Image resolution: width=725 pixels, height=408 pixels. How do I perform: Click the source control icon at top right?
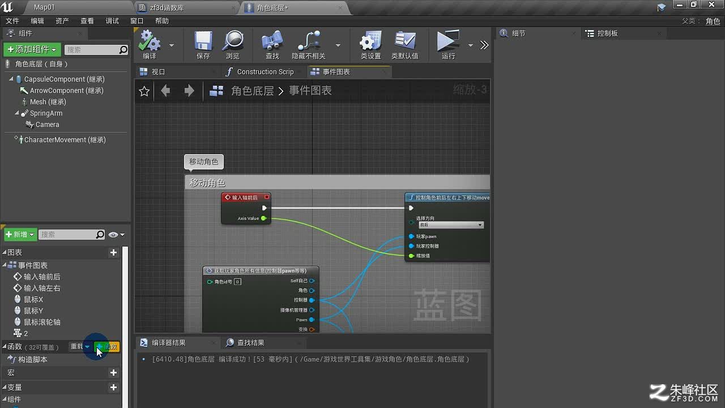pyautogui.click(x=662, y=7)
